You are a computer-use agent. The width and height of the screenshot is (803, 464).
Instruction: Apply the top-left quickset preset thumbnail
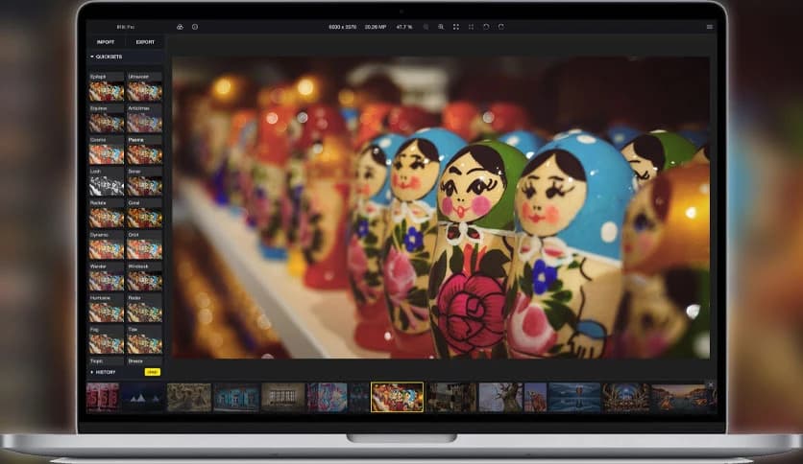click(107, 87)
